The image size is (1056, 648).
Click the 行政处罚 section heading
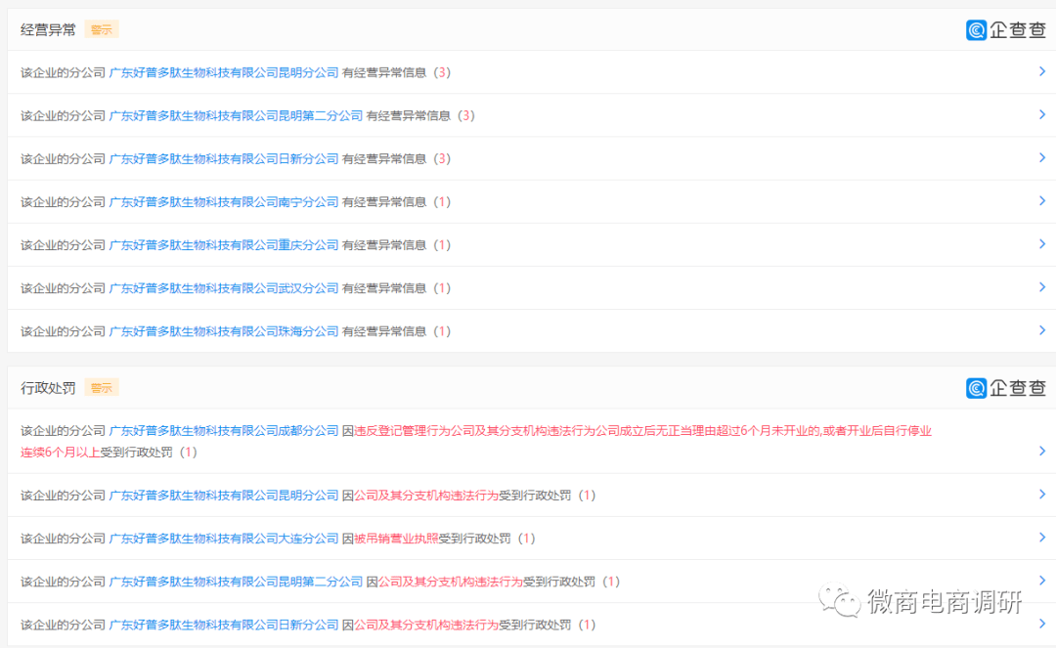pos(48,388)
